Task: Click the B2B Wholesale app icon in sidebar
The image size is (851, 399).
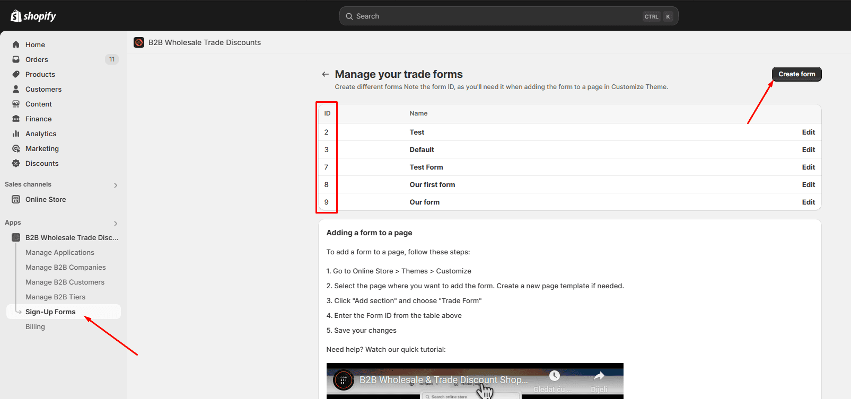Action: [x=16, y=237]
